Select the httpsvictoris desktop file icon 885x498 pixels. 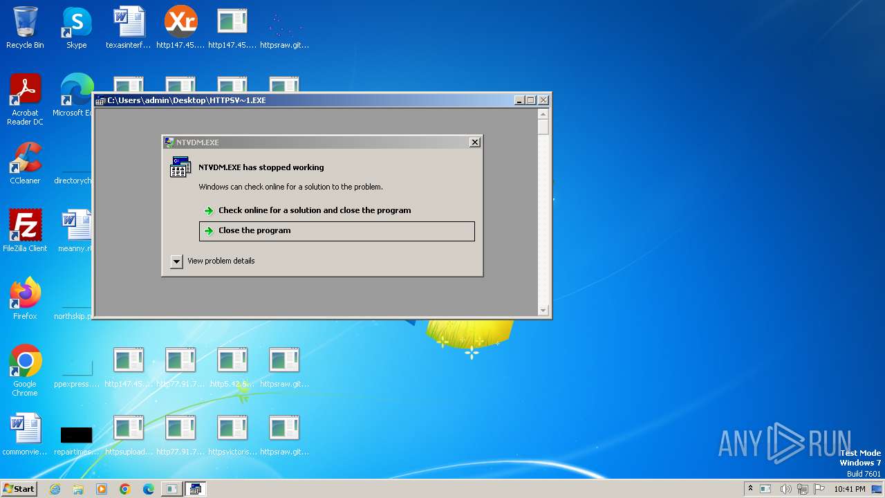pos(232,434)
